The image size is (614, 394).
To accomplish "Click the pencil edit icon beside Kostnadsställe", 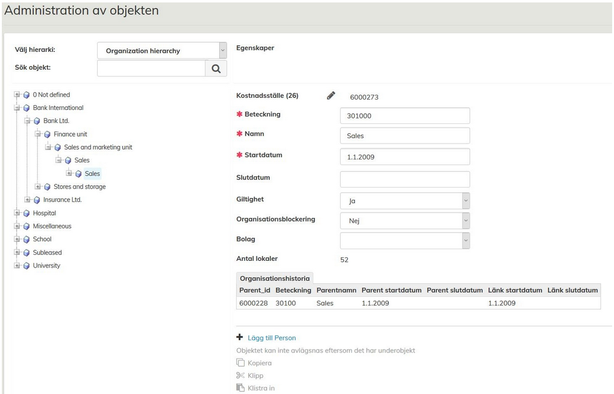I will [331, 95].
